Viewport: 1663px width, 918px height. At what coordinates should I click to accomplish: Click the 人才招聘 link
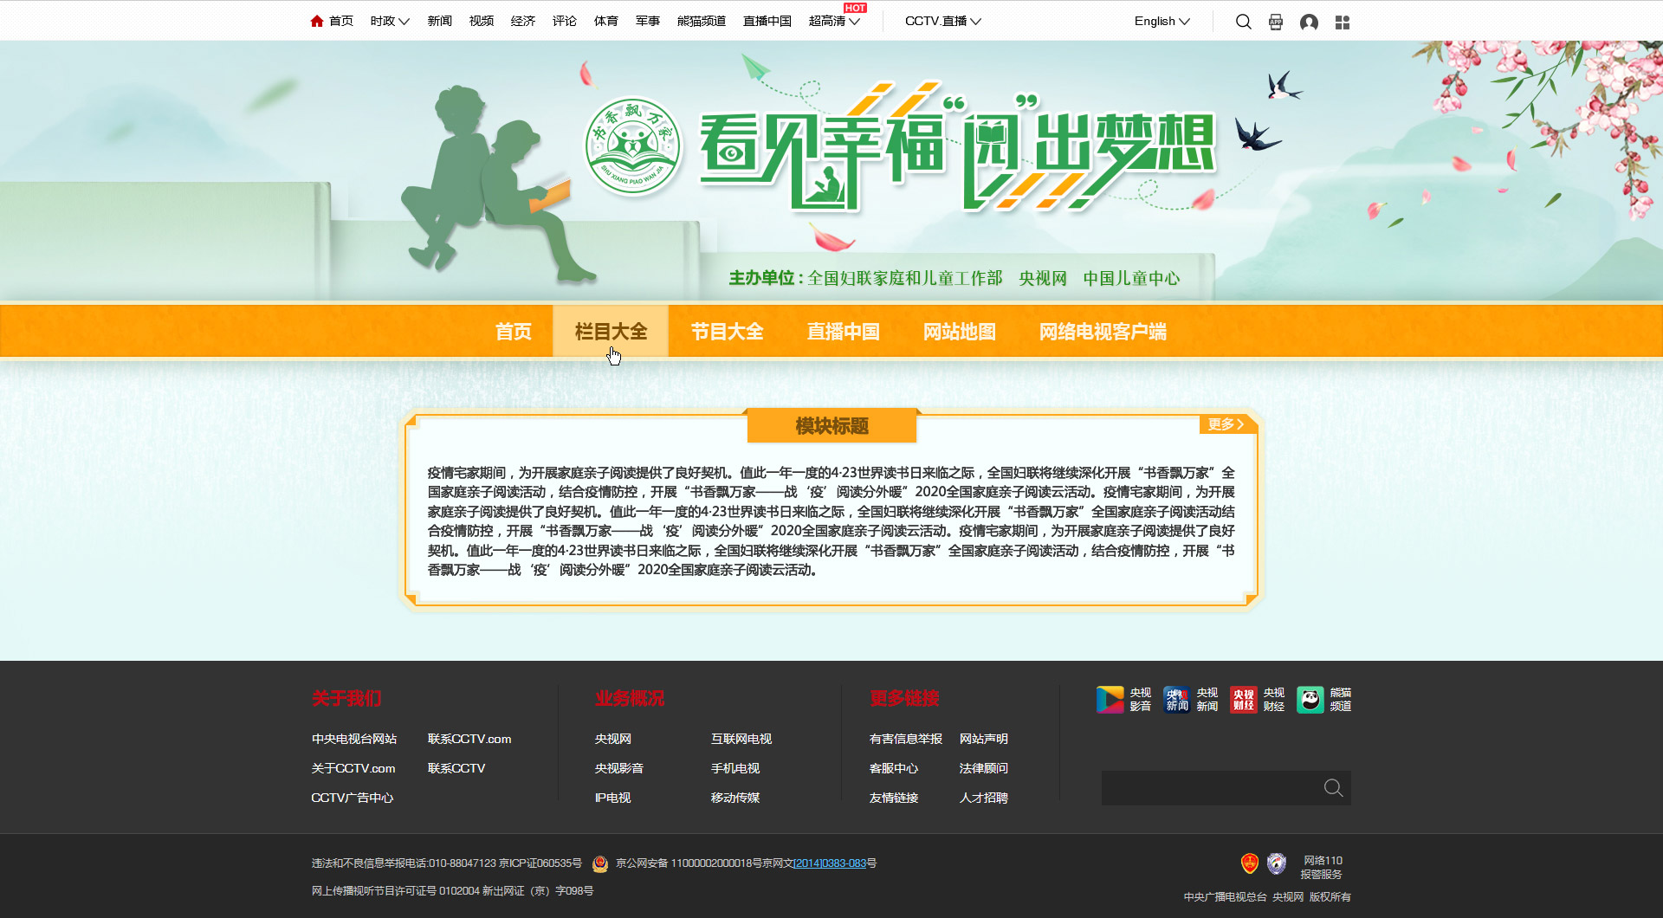[x=984, y=798]
